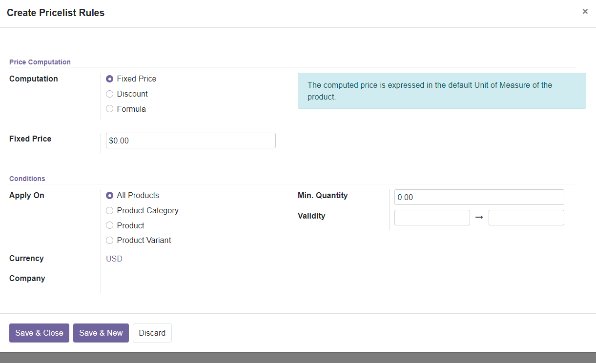
Task: Click the Min. Quantity input field
Action: coord(479,197)
